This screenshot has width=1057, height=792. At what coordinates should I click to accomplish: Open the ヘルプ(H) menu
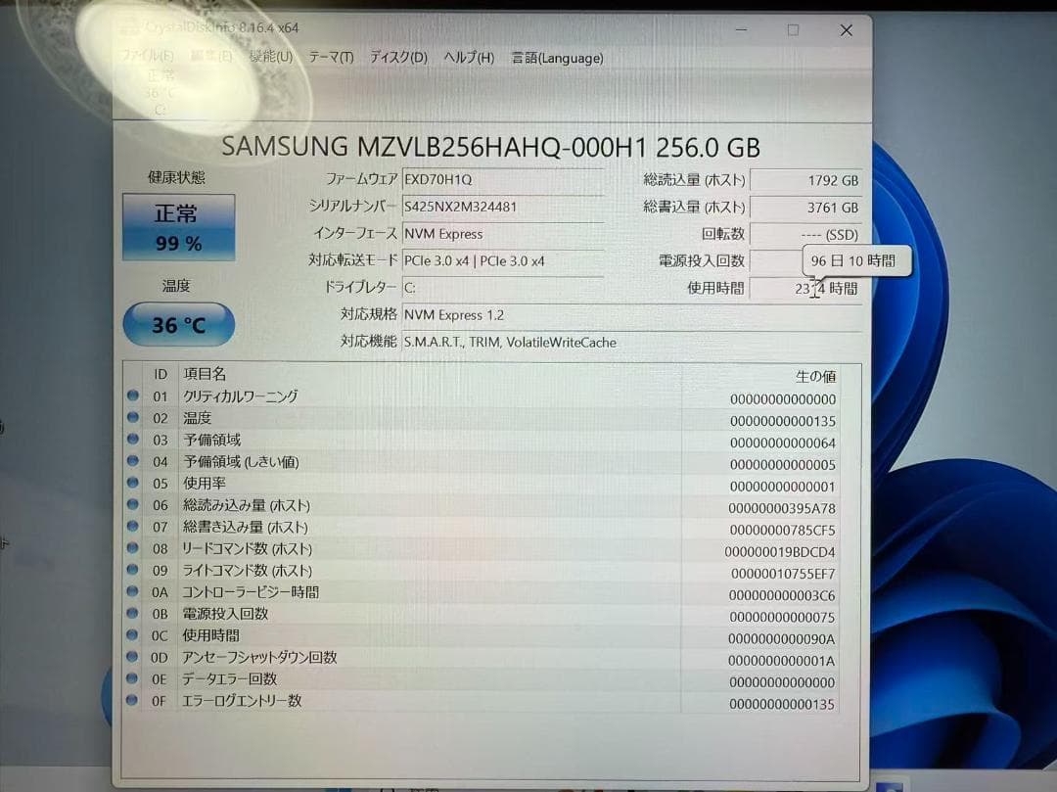click(x=469, y=59)
